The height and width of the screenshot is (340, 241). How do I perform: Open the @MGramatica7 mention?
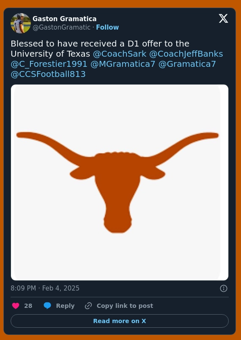pyautogui.click(x=123, y=64)
